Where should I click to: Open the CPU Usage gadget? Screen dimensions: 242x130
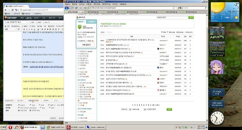click(x=217, y=33)
